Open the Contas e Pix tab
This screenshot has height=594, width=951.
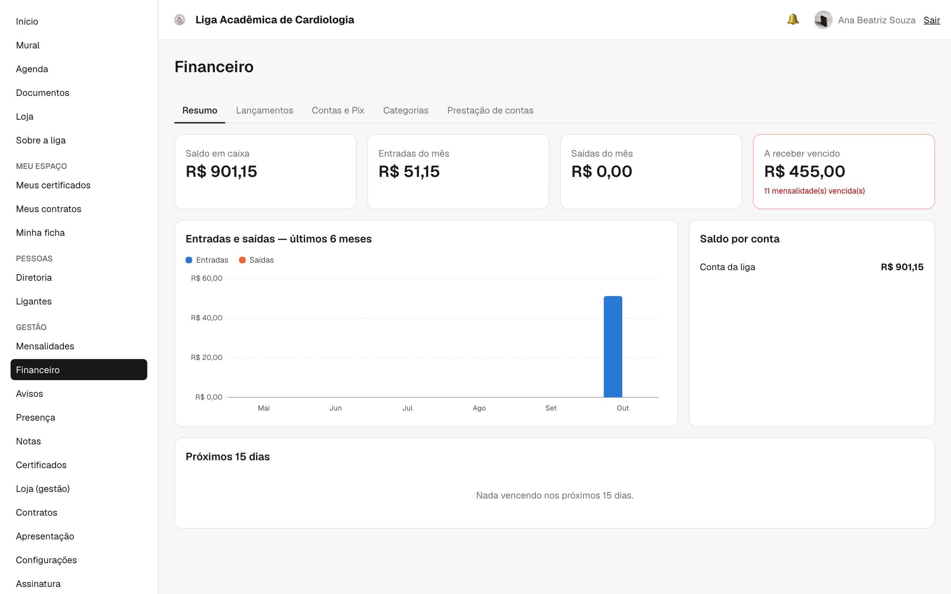pos(338,110)
